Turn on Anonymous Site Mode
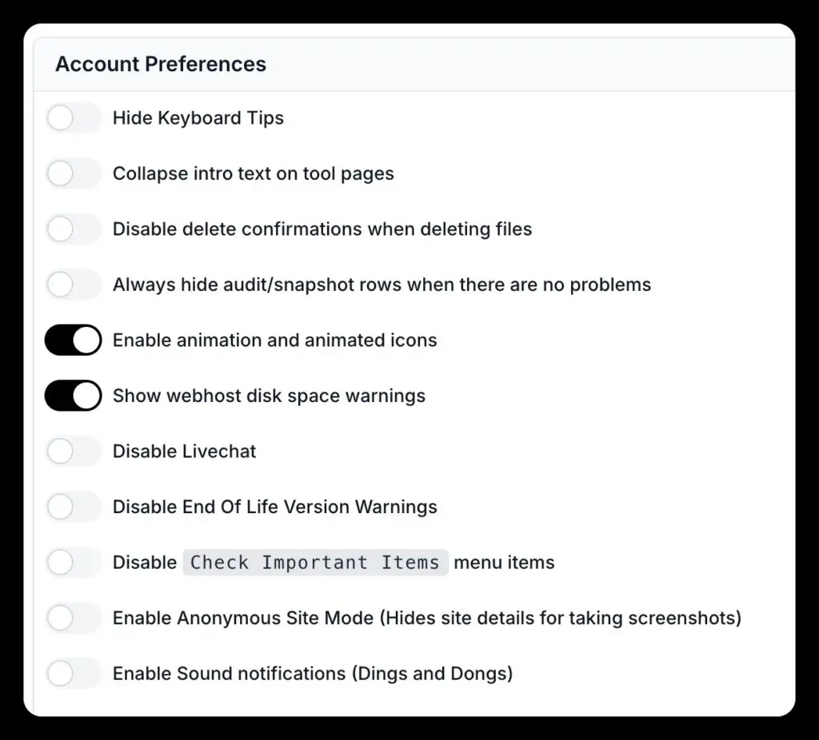The image size is (819, 740). (x=73, y=618)
